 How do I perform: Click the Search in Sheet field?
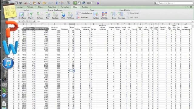(176, 3)
